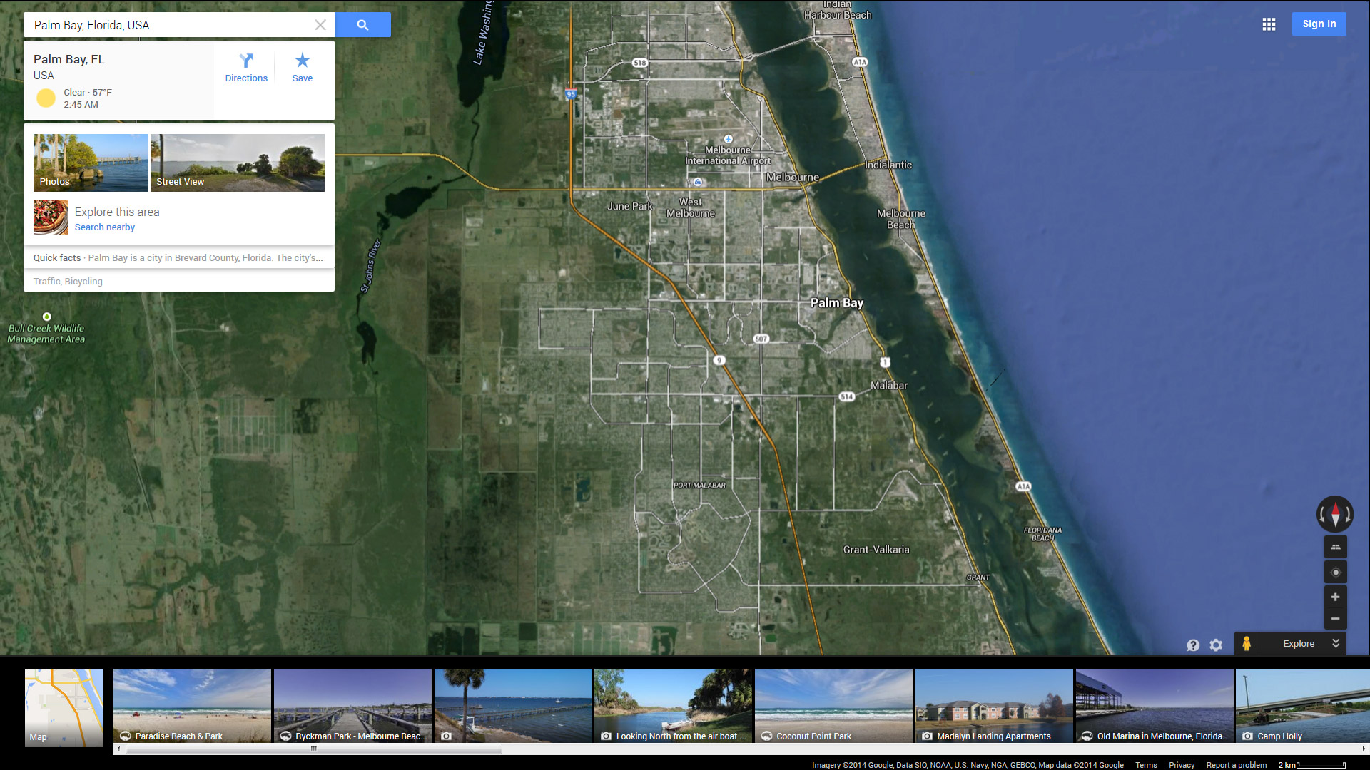
Task: Open Directions for Palm Bay
Action: [246, 68]
